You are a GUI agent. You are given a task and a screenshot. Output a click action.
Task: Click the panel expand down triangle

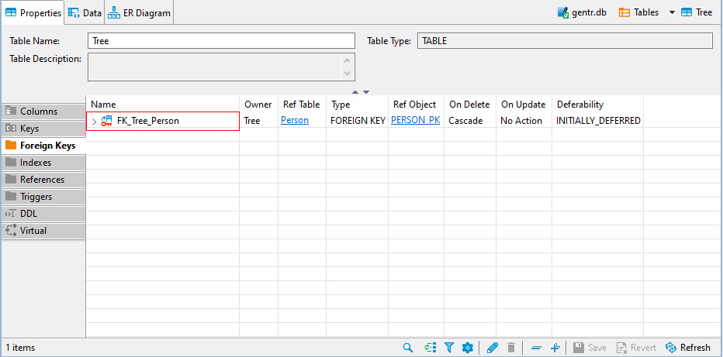[366, 92]
